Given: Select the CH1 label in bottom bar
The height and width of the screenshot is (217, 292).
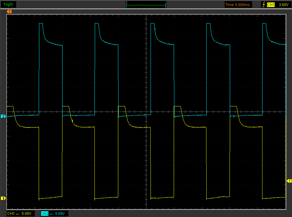Looking at the screenshot, I should pyautogui.click(x=11, y=214).
